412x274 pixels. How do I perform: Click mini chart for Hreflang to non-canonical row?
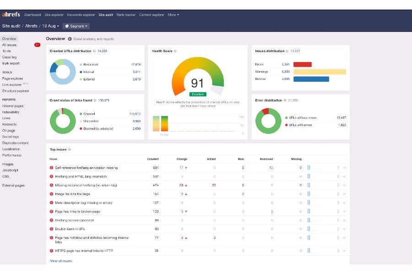(x=309, y=220)
